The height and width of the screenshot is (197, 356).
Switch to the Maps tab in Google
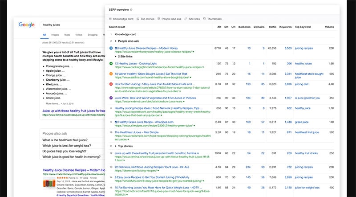pyautogui.click(x=67, y=35)
